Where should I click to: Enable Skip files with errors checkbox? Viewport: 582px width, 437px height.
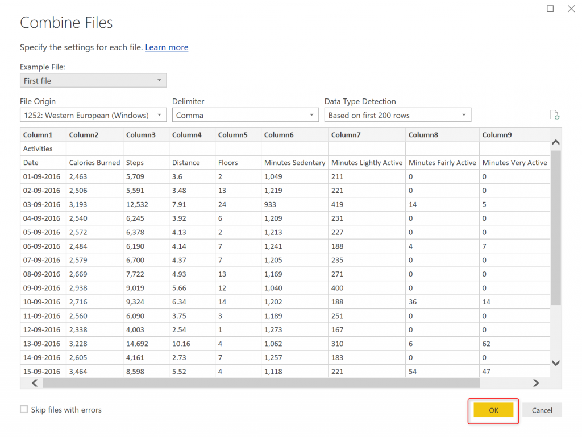[24, 410]
